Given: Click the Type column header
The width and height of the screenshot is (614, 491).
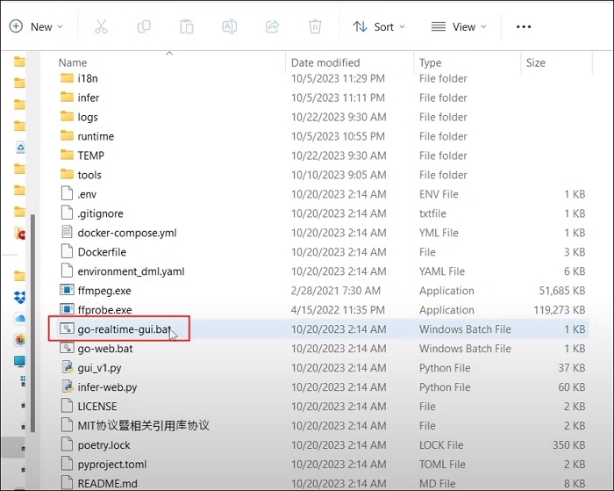Looking at the screenshot, I should (430, 62).
